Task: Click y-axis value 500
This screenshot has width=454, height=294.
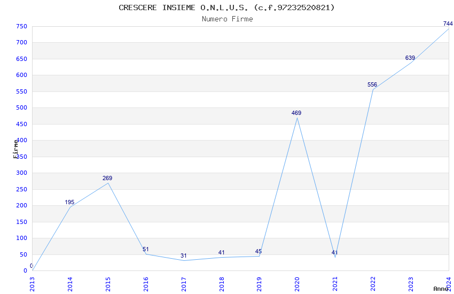Action: click(x=22, y=108)
